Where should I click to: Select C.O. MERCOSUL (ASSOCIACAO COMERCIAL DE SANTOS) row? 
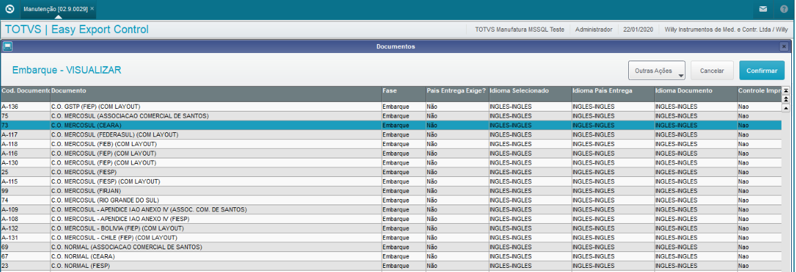pos(391,116)
